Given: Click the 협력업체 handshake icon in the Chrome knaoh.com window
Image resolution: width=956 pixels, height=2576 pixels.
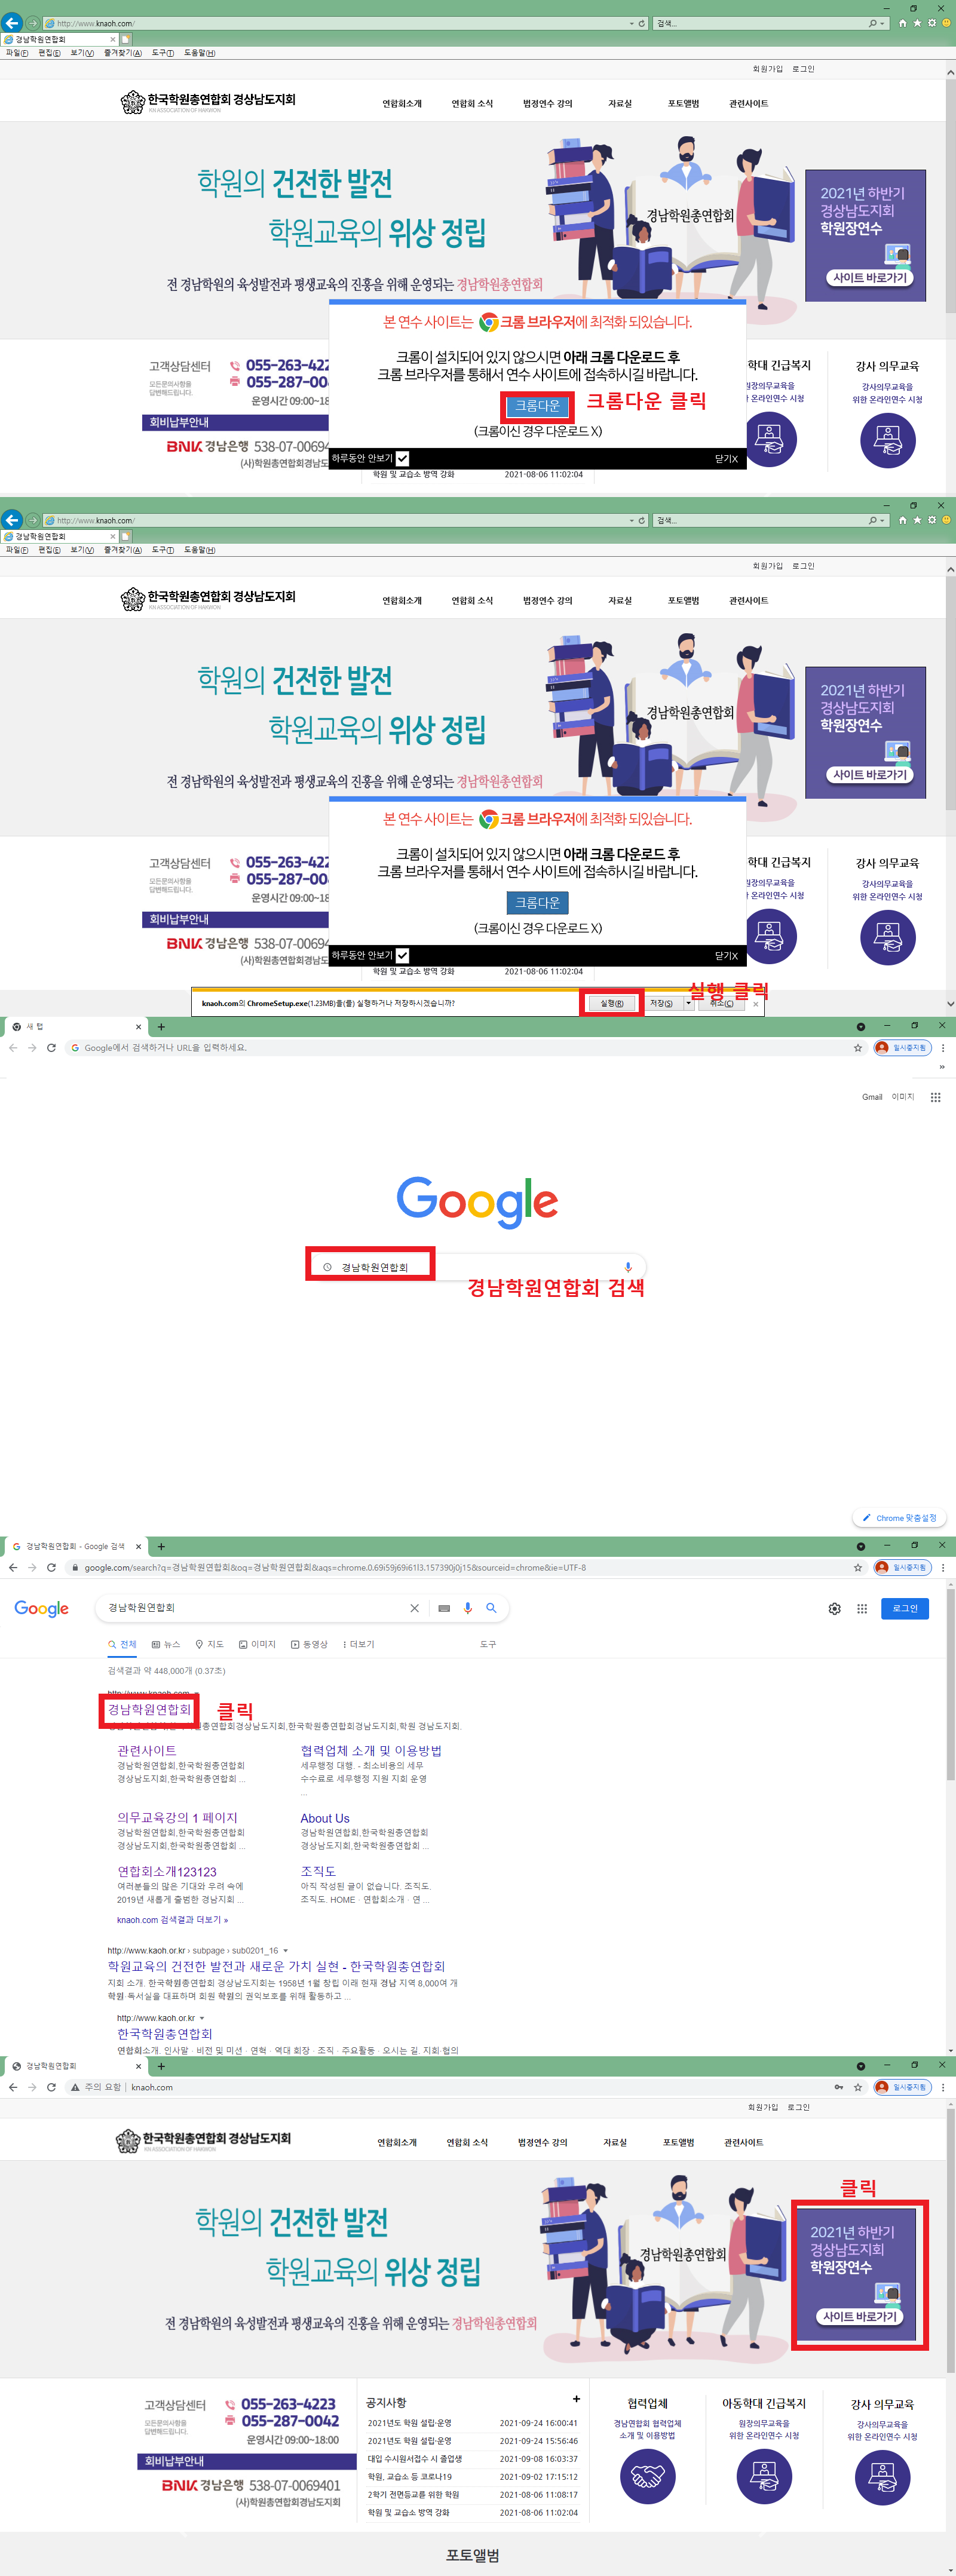Looking at the screenshot, I should click(x=647, y=2476).
